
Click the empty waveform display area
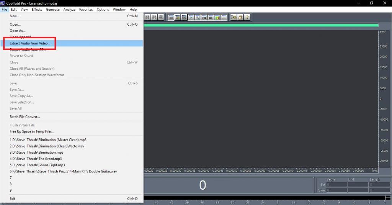tap(261, 99)
